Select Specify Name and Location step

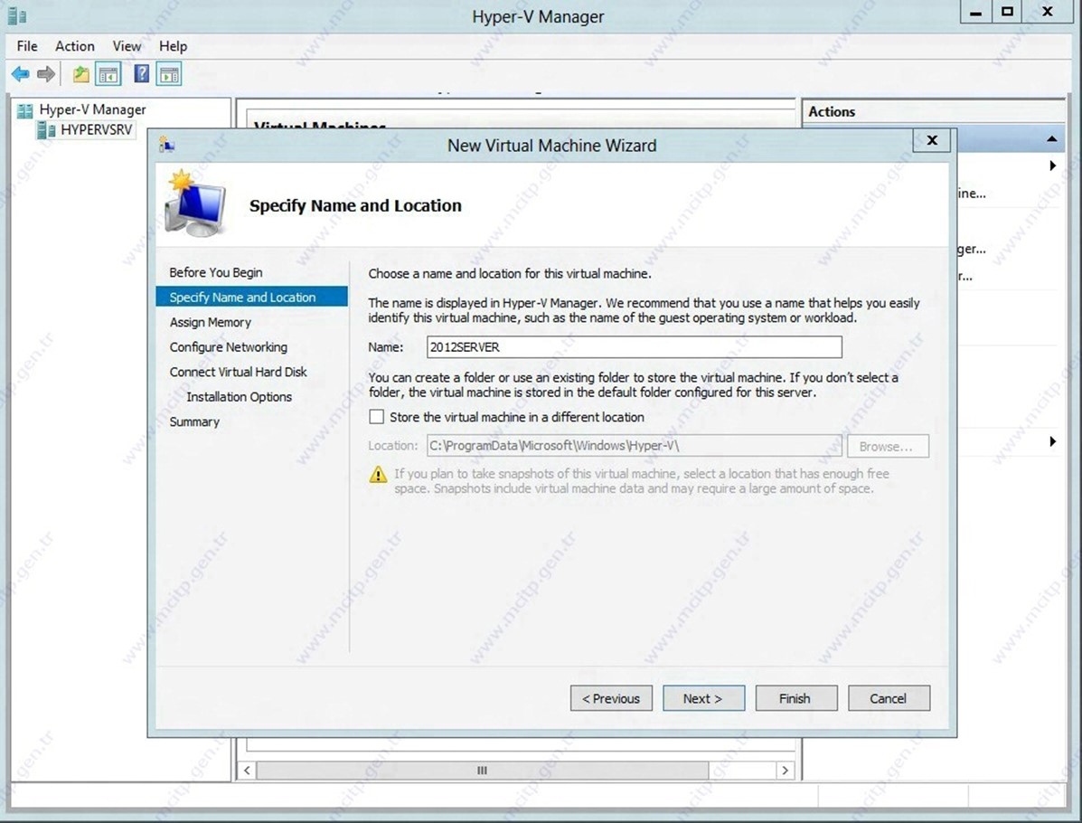click(252, 298)
